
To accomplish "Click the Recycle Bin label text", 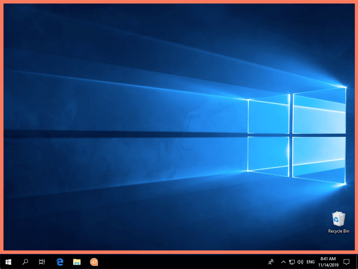I will coord(338,231).
